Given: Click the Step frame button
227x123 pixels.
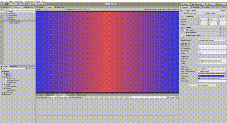Looking at the screenshot, I should pos(115,4).
